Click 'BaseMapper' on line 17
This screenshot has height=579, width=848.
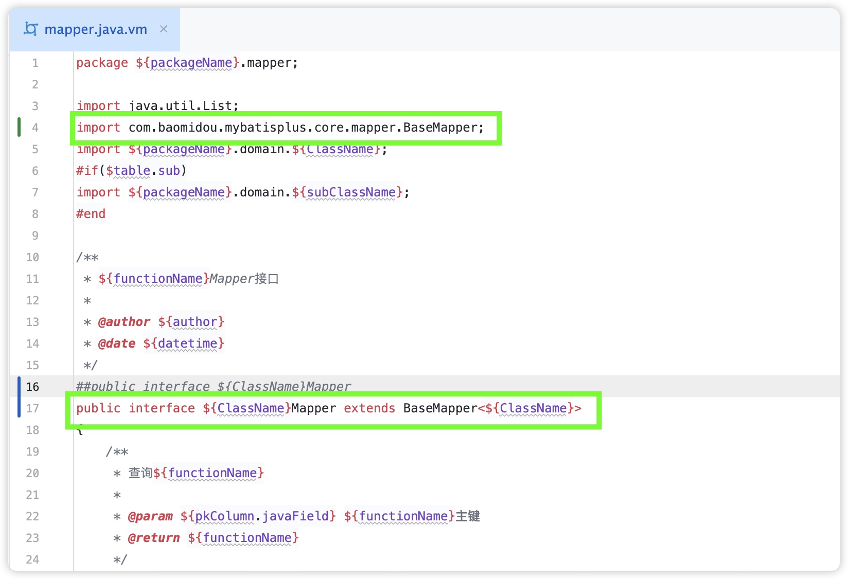point(440,408)
